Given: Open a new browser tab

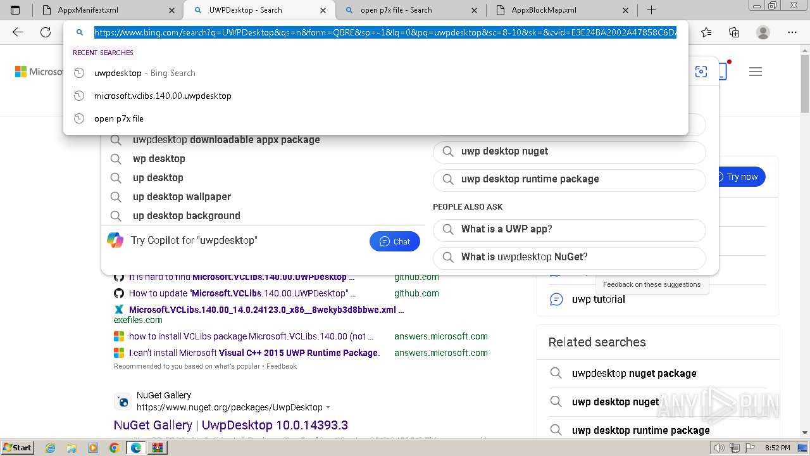Looking at the screenshot, I should point(651,10).
